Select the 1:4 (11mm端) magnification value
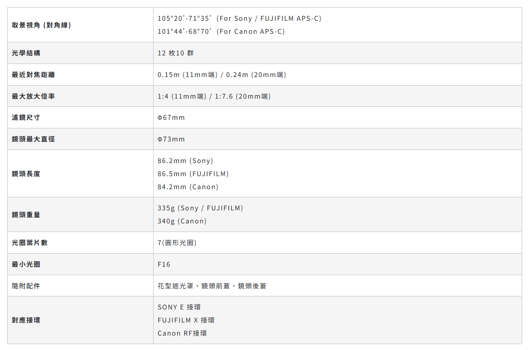Image resolution: width=528 pixels, height=350 pixels. coord(182,96)
